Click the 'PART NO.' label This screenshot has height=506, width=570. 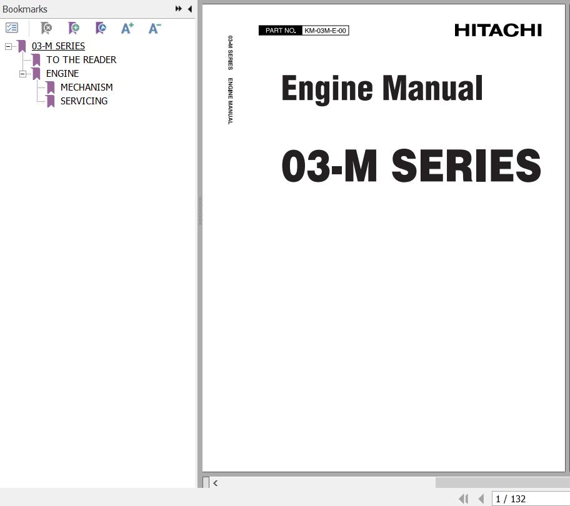point(280,31)
